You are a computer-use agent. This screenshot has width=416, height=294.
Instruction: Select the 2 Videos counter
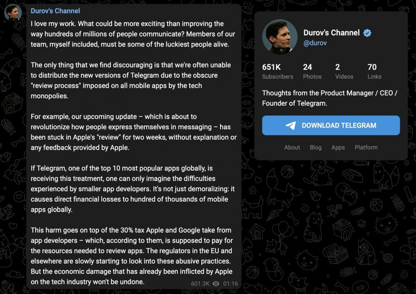click(344, 71)
